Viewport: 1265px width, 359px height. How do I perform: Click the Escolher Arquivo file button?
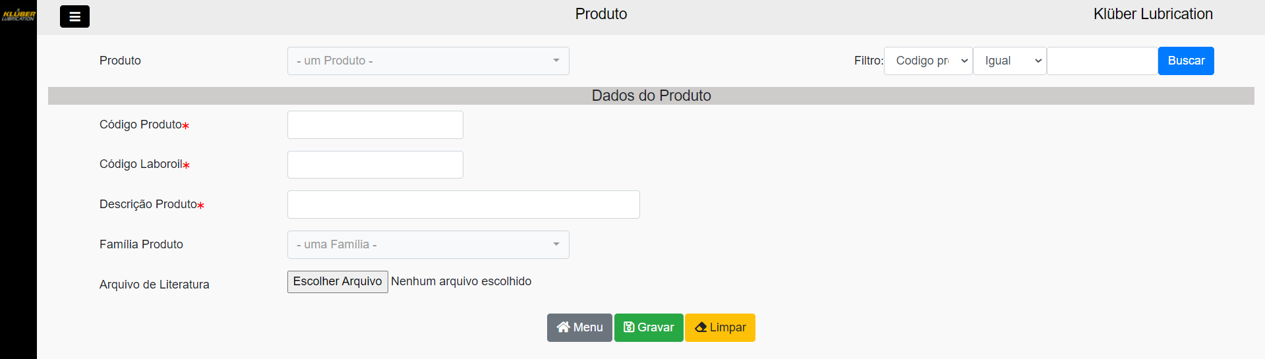point(338,281)
